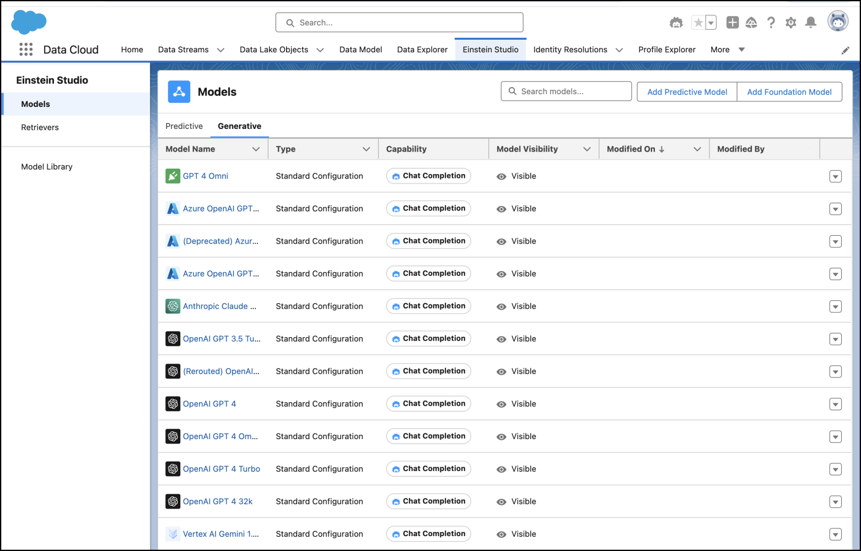This screenshot has width=861, height=551.
Task: Open the Data Explorer tab
Action: tap(422, 50)
